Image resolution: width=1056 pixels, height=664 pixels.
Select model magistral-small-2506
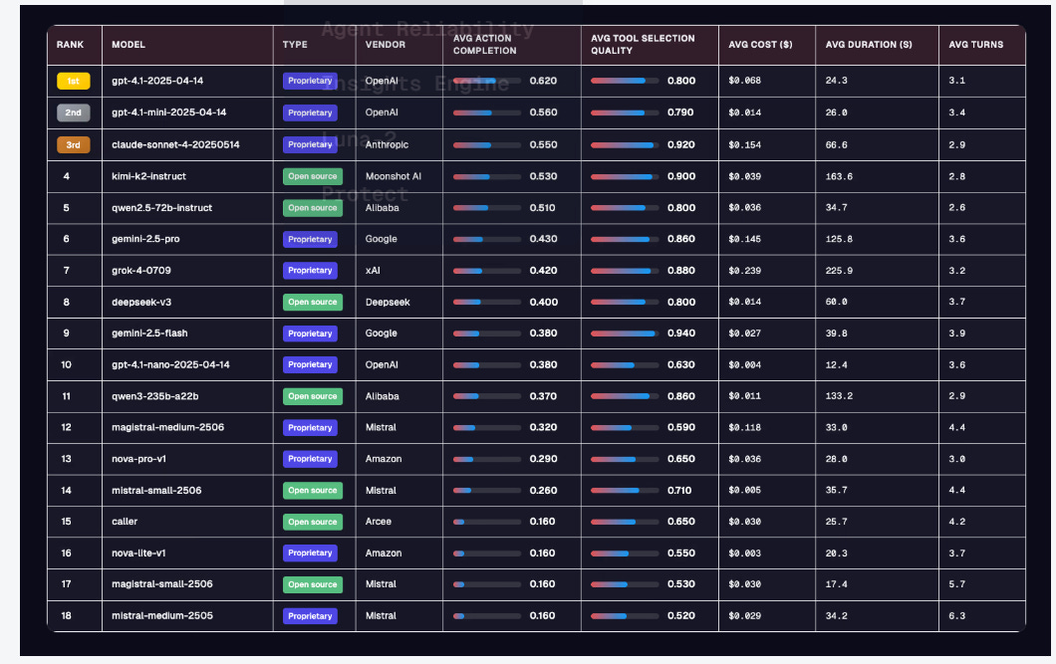coord(162,584)
